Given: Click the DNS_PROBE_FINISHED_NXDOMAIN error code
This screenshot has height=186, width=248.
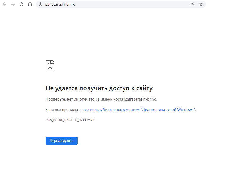Looking at the screenshot, I should (71, 120).
